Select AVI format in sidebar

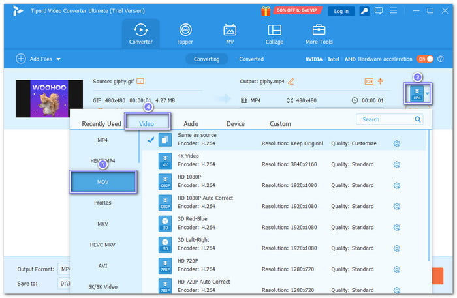(102, 265)
